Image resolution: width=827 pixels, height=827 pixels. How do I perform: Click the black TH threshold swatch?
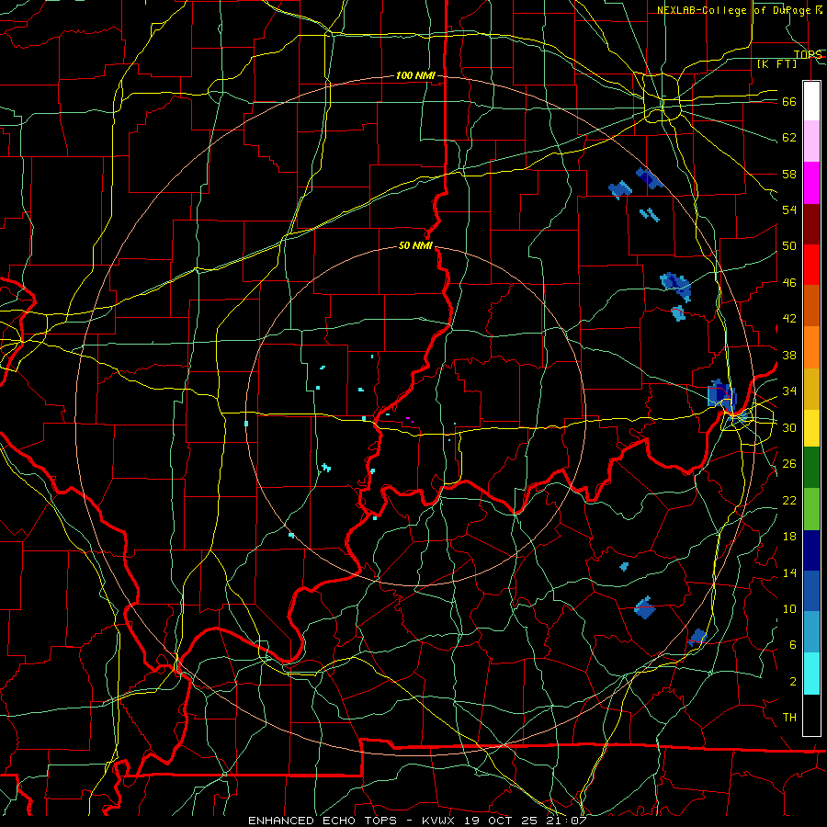[x=811, y=715]
